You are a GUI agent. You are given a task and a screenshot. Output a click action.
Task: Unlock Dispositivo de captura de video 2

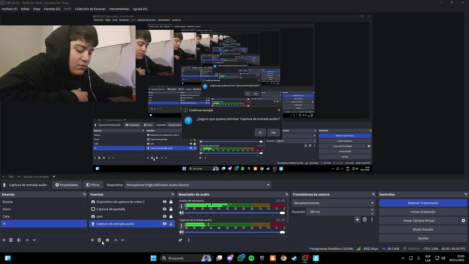(x=171, y=202)
